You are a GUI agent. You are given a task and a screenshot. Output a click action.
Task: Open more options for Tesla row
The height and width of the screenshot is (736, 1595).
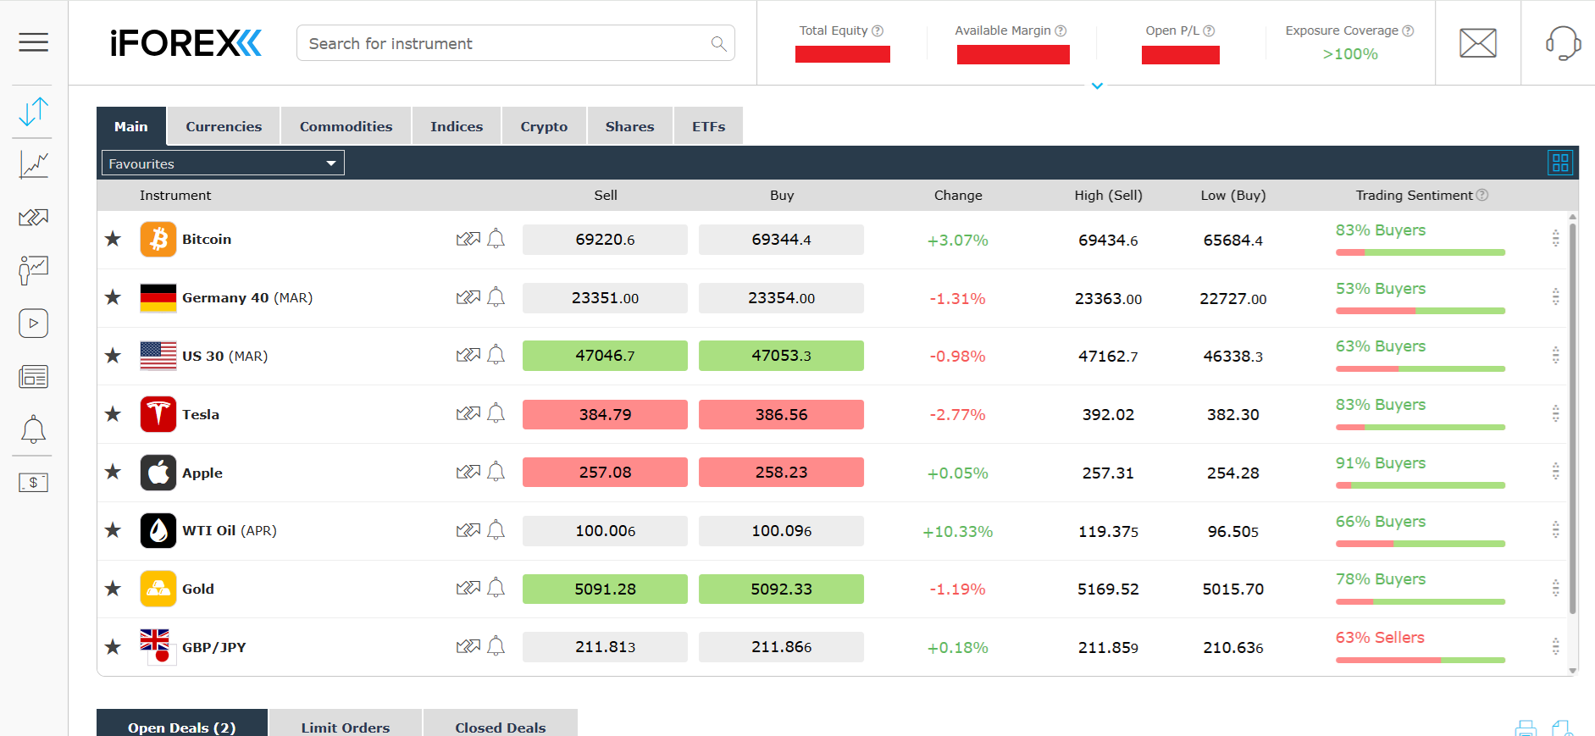[x=1555, y=414]
